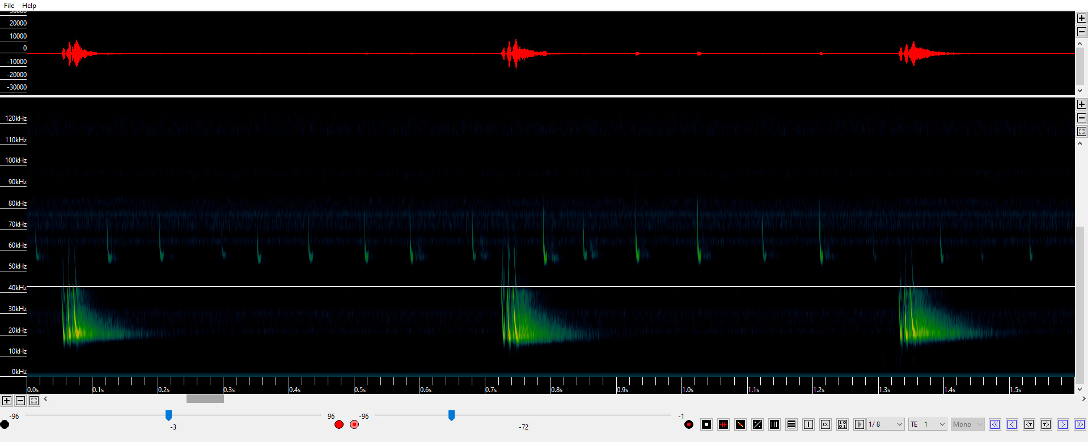Zoom in the time axis
1088x442 pixels.
point(7,401)
